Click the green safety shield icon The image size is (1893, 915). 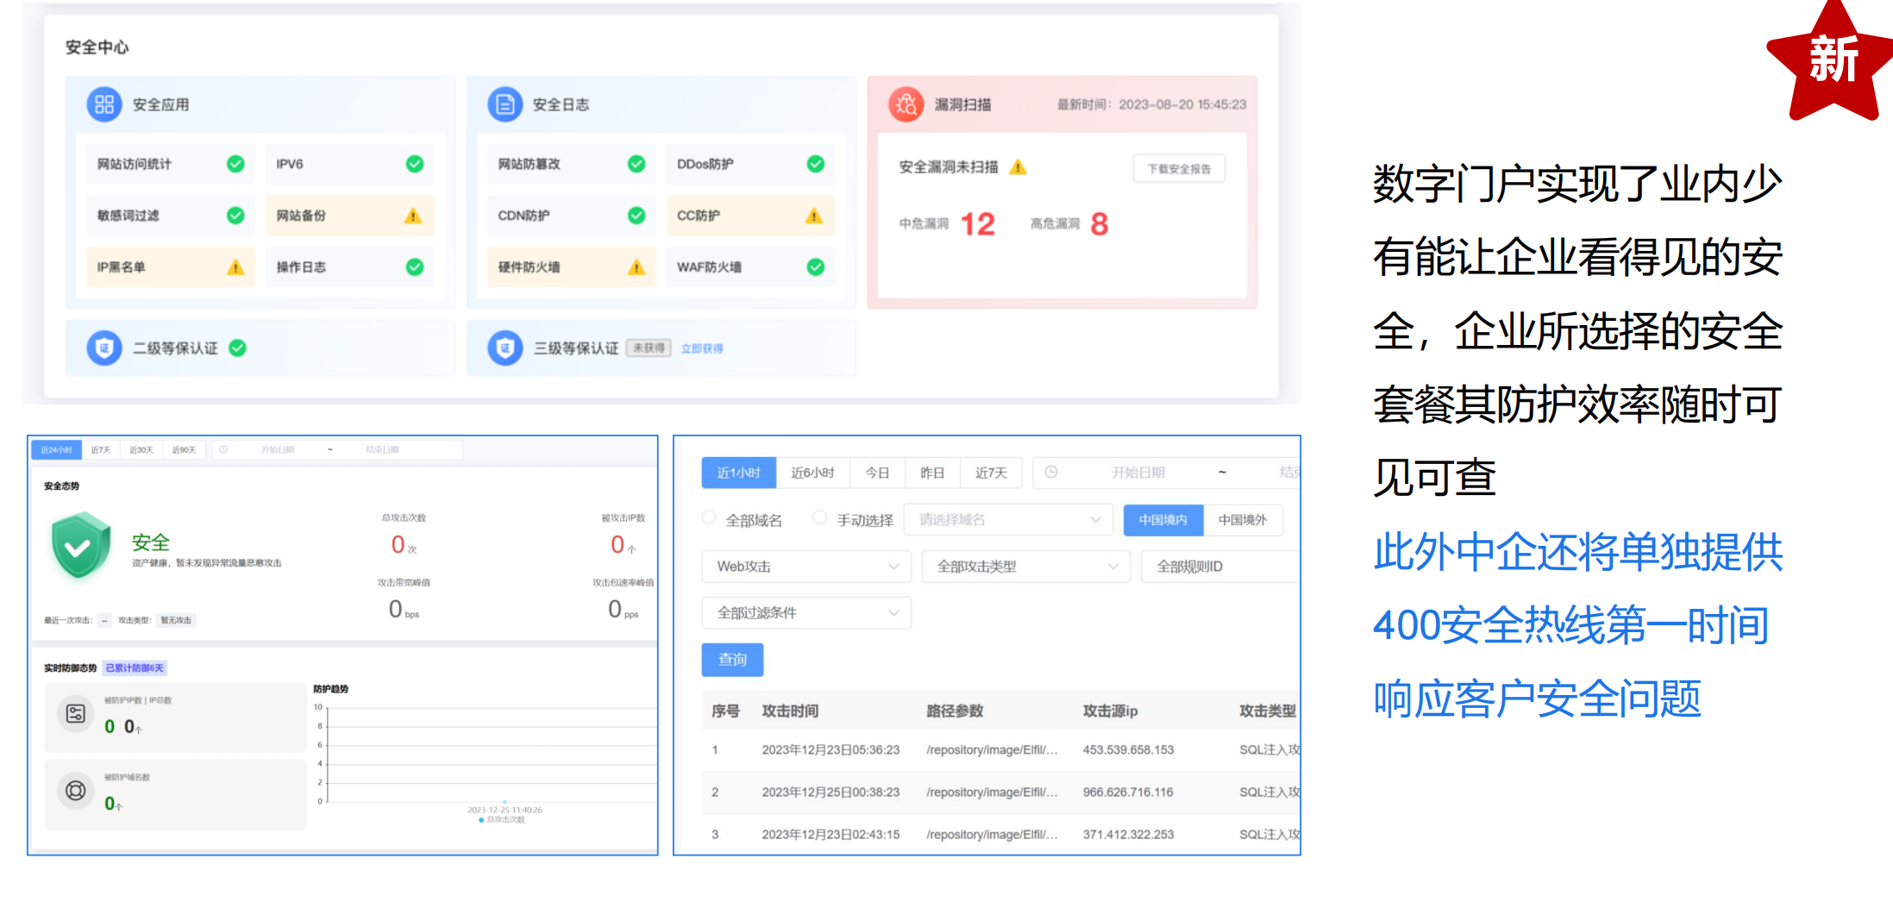pos(79,546)
